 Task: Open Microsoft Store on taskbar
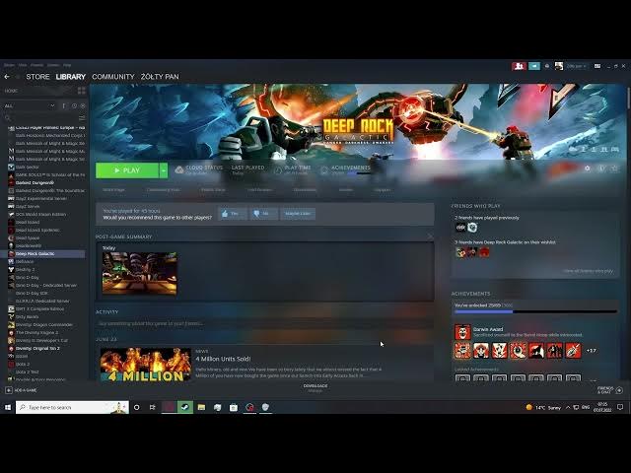[x=234, y=407]
